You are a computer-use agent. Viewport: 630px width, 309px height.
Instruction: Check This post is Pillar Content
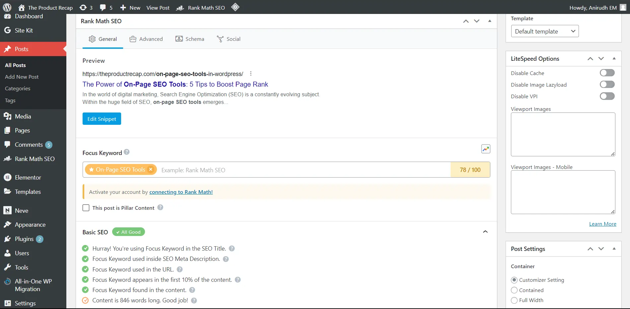[x=86, y=208]
